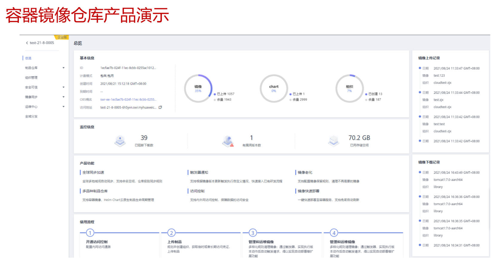
Task: Click the 企业版 edition badge
Action: [x=62, y=37]
